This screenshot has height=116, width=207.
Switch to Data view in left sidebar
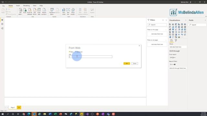point(2,24)
